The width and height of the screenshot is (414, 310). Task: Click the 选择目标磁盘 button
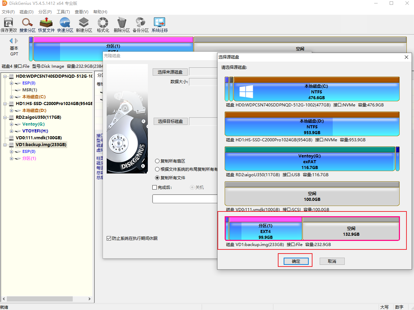click(170, 121)
